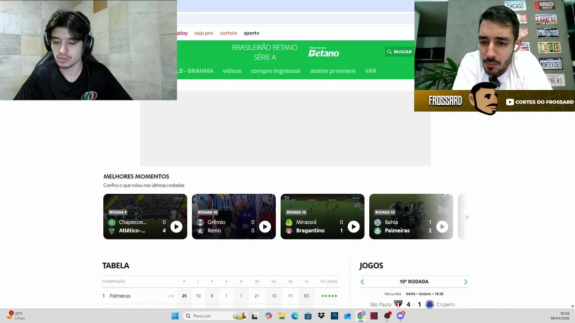Open the assine premiere menu item
This screenshot has height=323, width=575.
coord(332,71)
